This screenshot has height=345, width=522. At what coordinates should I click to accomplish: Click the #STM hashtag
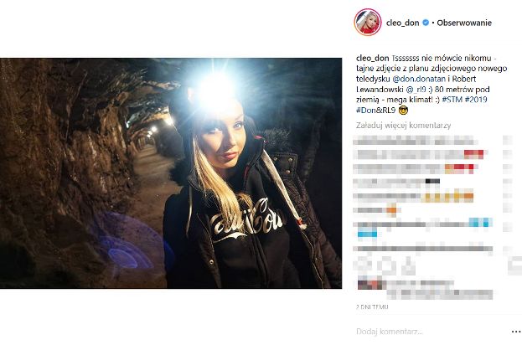point(452,100)
